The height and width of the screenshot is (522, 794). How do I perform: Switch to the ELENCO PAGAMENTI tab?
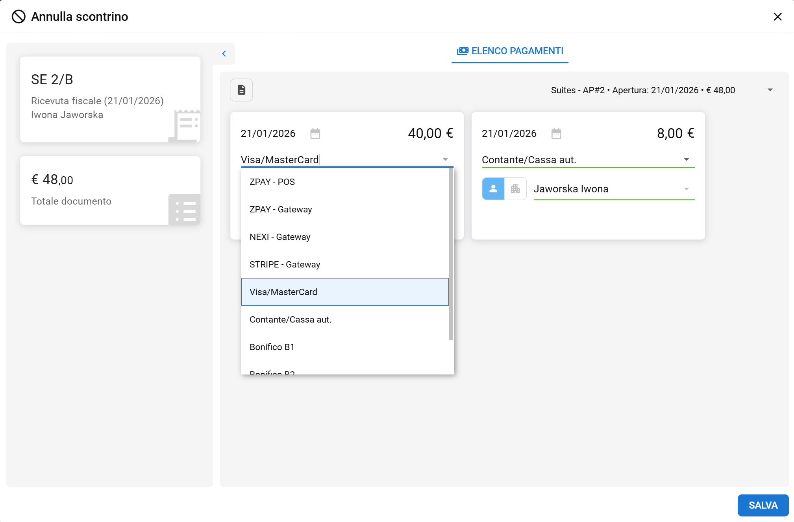tap(510, 51)
